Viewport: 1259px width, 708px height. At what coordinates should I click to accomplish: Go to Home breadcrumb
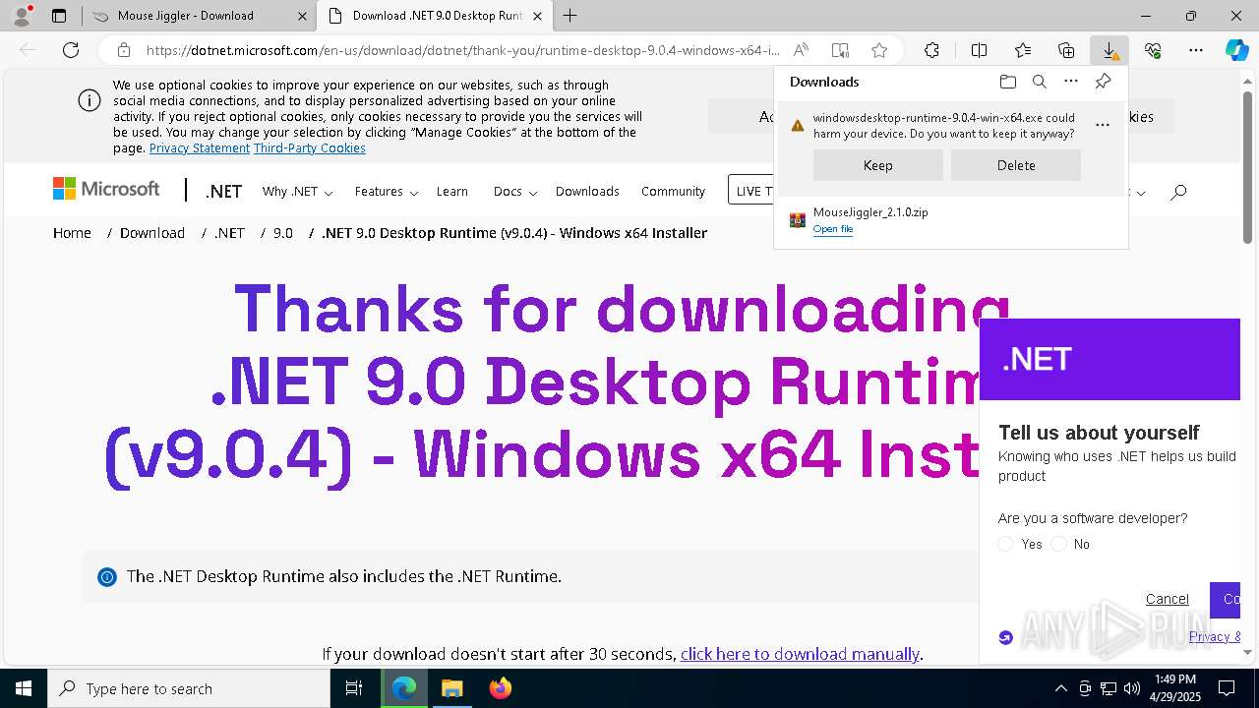(72, 233)
